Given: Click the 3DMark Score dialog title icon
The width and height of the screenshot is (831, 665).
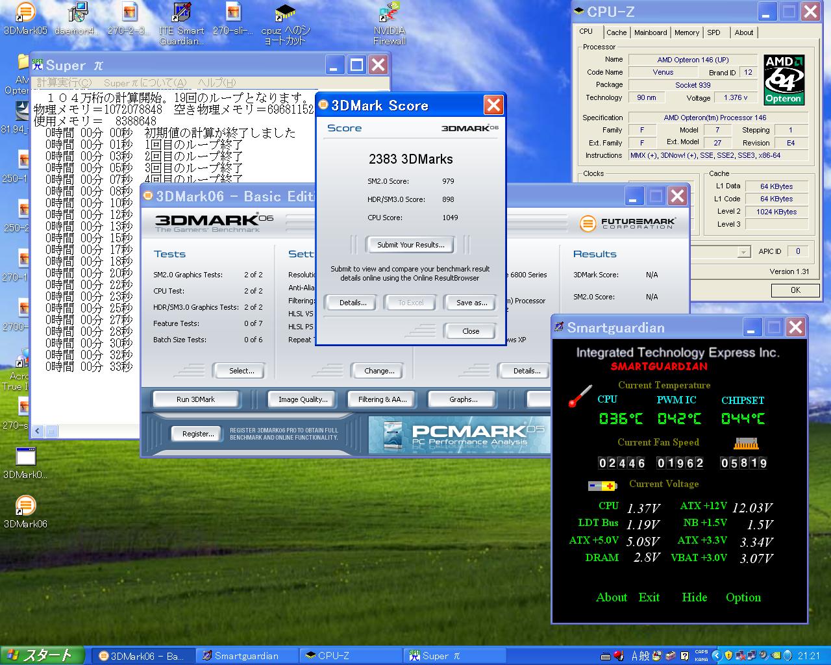Looking at the screenshot, I should click(323, 105).
